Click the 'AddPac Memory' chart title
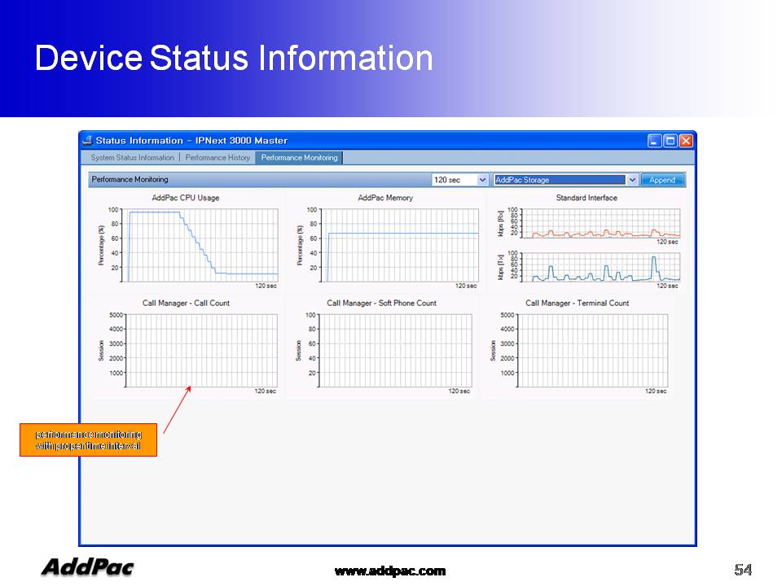The width and height of the screenshot is (782, 586). coord(385,198)
